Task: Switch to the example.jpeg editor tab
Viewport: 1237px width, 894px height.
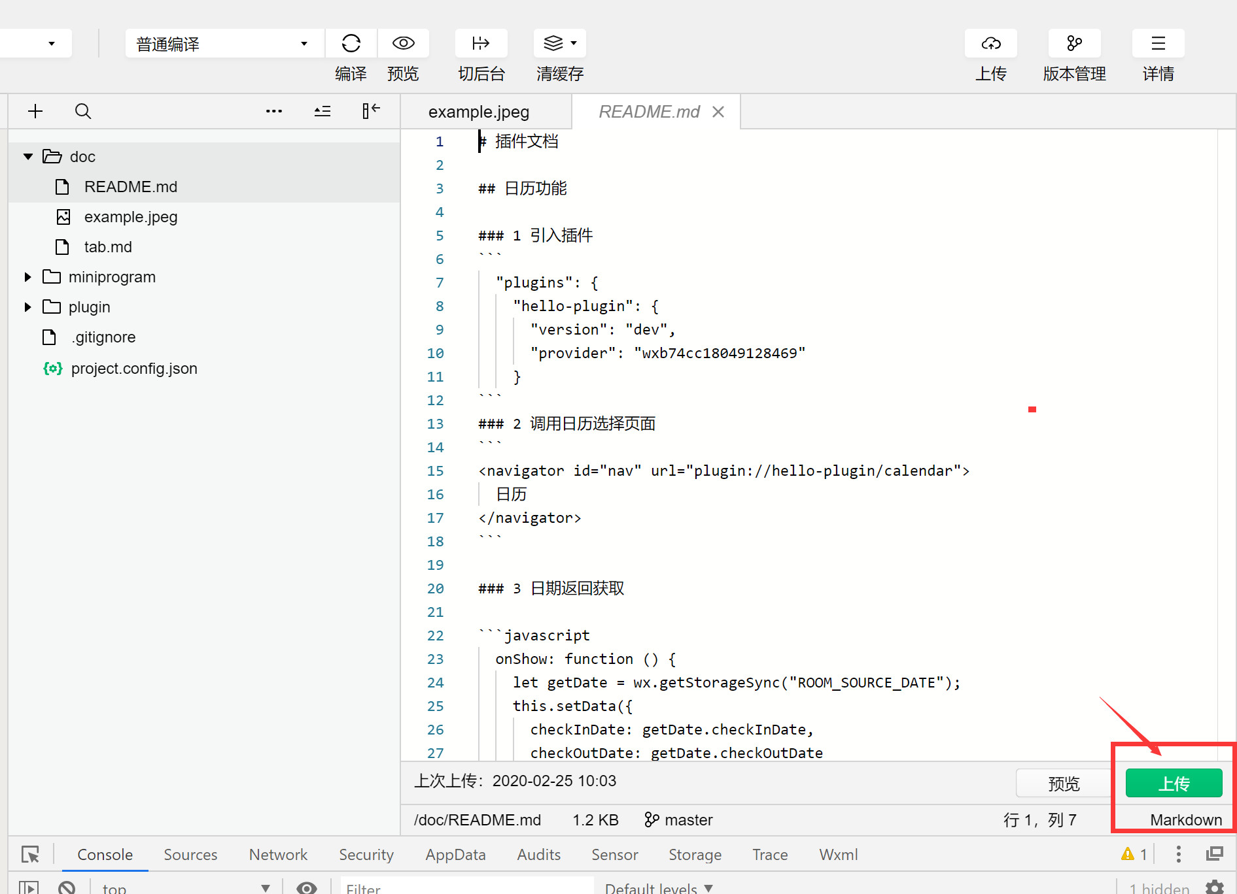Action: point(479,112)
